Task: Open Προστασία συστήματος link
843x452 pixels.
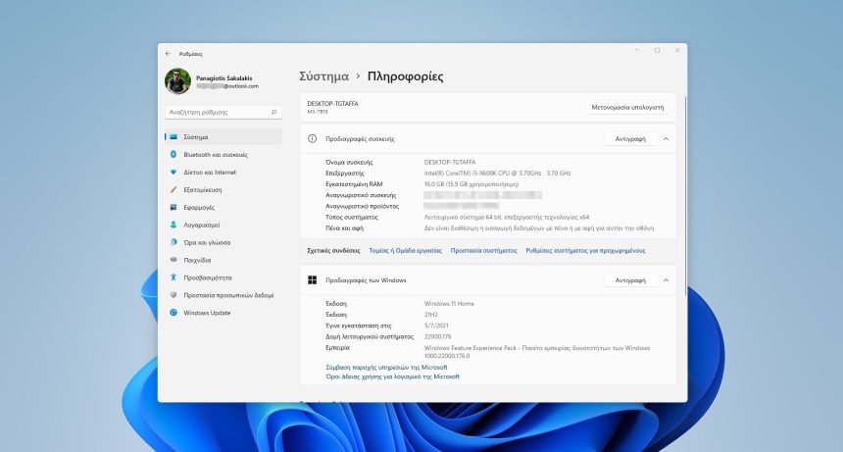Action: [484, 251]
